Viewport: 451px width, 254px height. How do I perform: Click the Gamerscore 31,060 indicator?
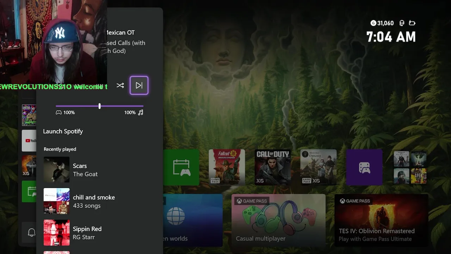(x=382, y=23)
